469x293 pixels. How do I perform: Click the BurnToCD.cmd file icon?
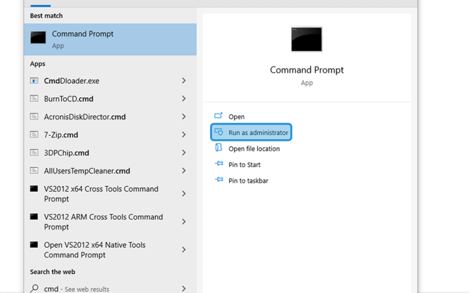point(34,98)
